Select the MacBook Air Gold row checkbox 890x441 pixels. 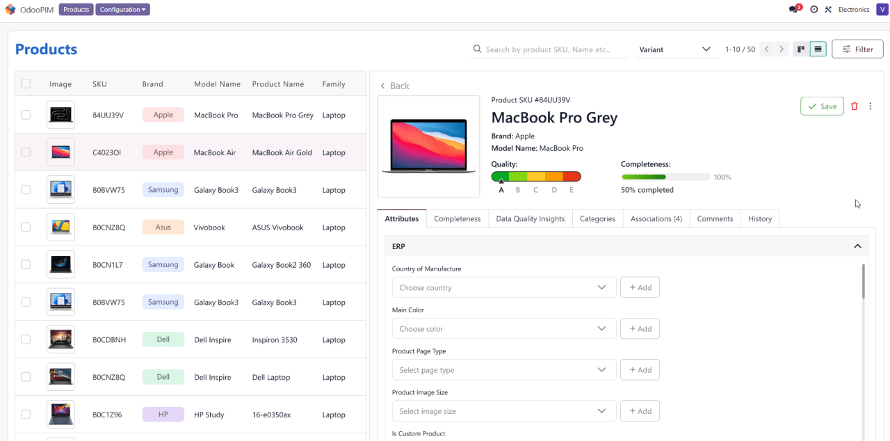pyautogui.click(x=26, y=152)
